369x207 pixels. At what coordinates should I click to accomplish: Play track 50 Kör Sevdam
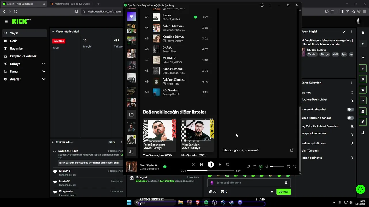(179, 92)
